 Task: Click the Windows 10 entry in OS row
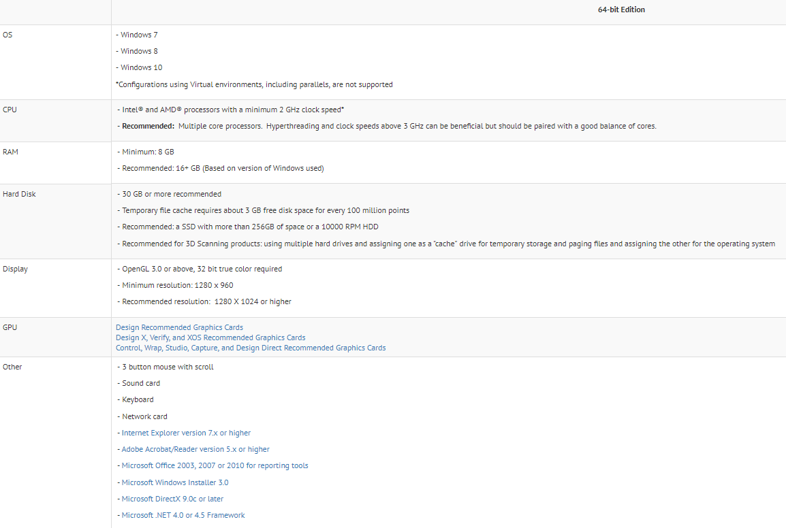[141, 67]
